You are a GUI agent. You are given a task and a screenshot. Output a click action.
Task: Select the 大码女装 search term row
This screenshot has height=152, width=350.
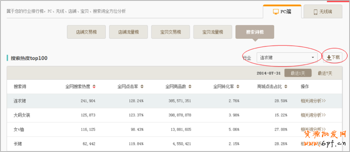point(174,115)
